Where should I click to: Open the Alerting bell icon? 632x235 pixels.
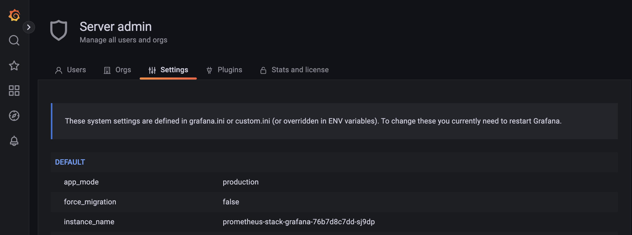click(14, 141)
